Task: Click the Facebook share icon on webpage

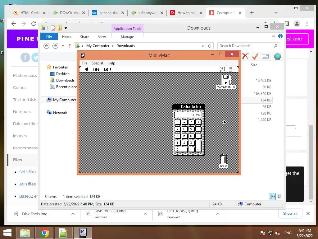Action: (x=25, y=58)
